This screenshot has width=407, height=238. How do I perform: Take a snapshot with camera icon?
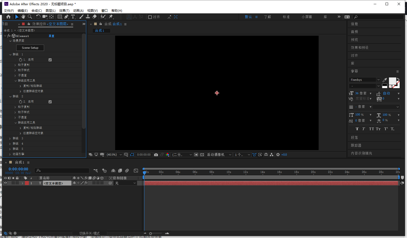click(x=156, y=155)
